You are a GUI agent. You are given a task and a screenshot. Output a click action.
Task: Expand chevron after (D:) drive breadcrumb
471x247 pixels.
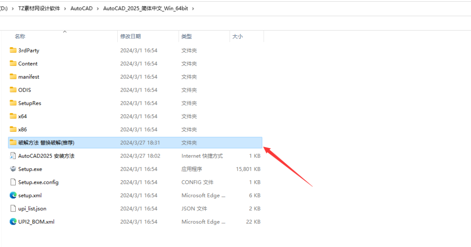point(13,9)
